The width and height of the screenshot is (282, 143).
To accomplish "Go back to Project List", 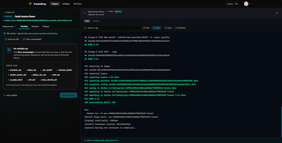I will click(8, 12).
